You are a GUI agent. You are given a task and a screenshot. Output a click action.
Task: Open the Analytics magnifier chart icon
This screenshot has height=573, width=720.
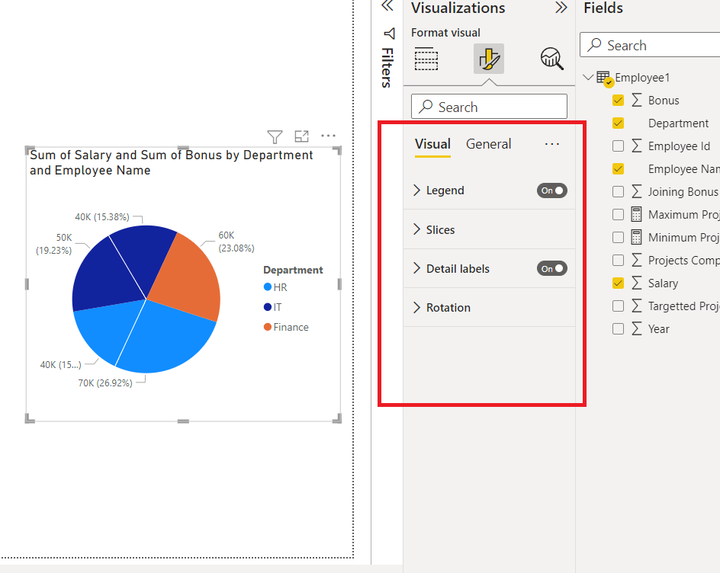click(551, 59)
